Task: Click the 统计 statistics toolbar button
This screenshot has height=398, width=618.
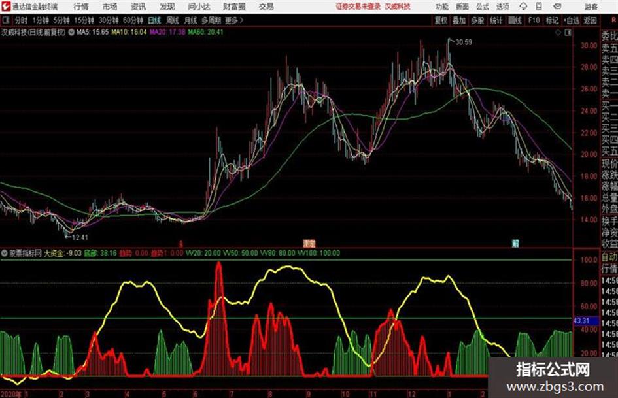Action: pyautogui.click(x=496, y=20)
